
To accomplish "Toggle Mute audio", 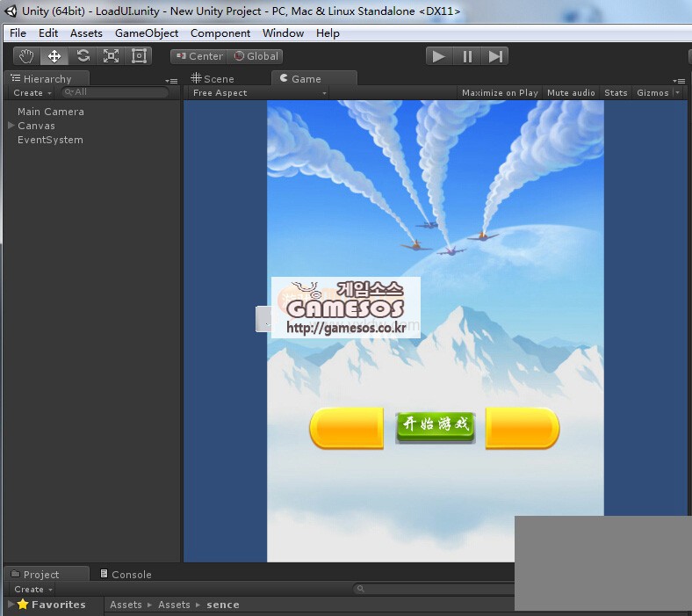I will click(x=571, y=93).
